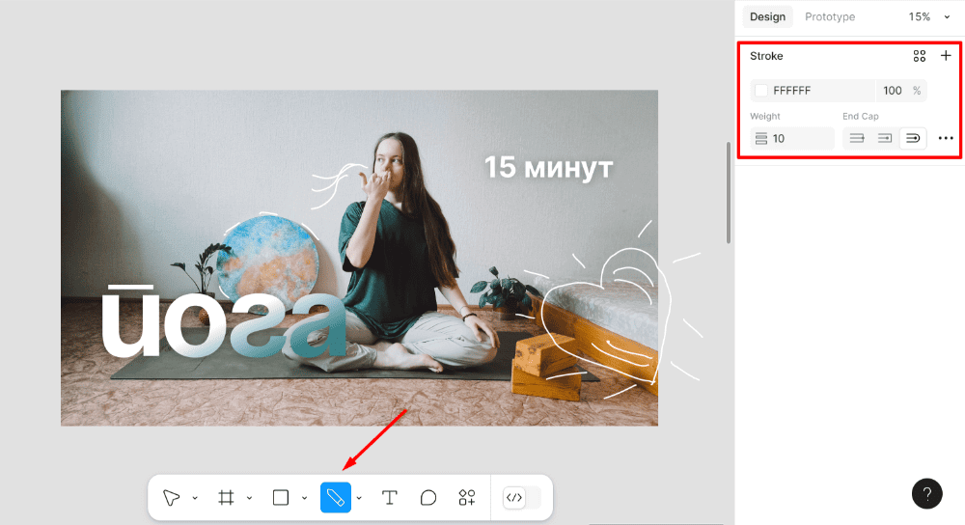Choose the round End Cap option

point(913,138)
